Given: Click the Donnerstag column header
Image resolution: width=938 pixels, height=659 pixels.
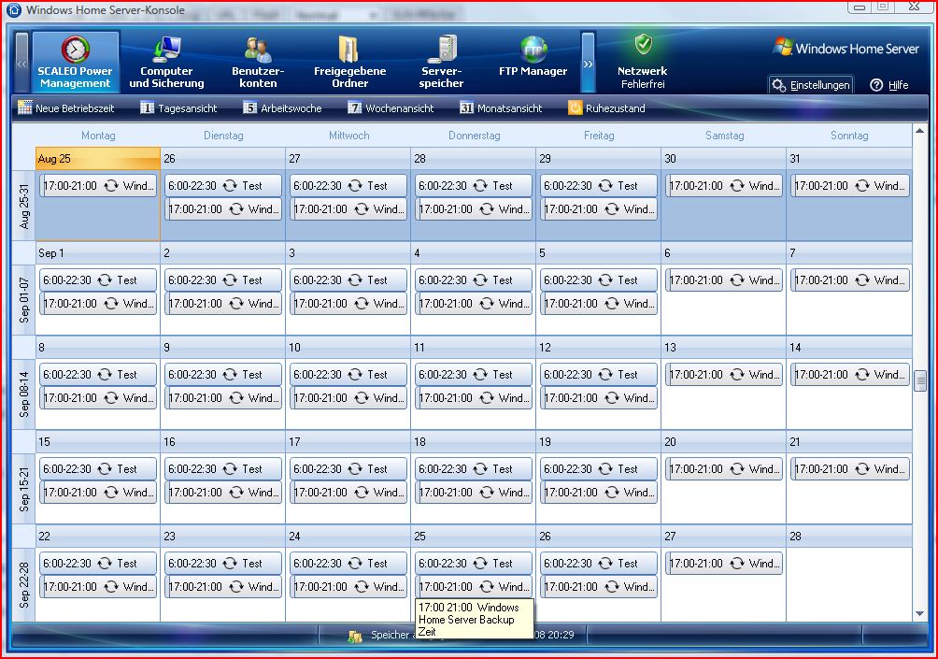Looking at the screenshot, I should click(x=474, y=136).
